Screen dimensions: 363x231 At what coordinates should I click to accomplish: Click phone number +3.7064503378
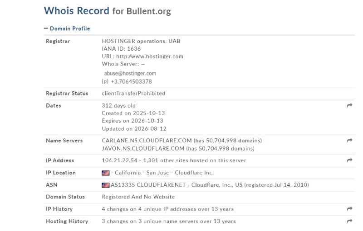tap(131, 81)
